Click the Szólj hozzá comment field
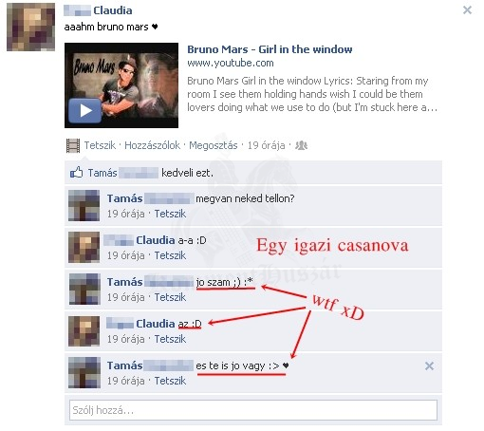The height and width of the screenshot is (431, 484). pyautogui.click(x=253, y=410)
